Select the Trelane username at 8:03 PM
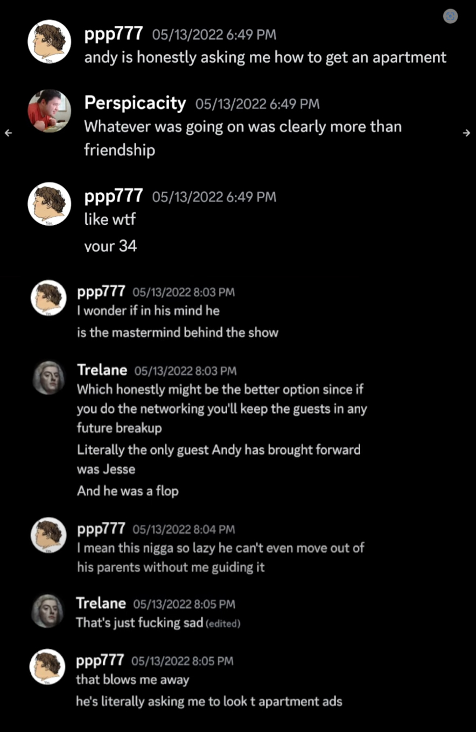The height and width of the screenshot is (732, 476). [x=102, y=370]
